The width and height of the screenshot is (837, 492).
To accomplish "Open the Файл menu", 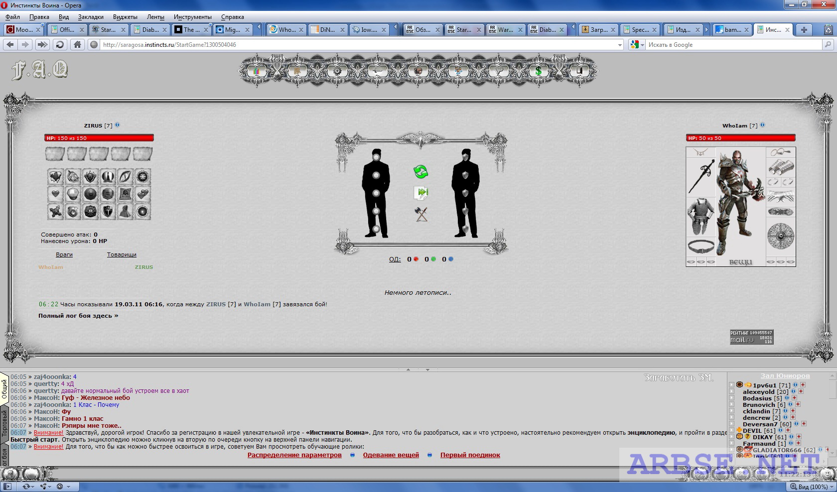I will pos(13,17).
